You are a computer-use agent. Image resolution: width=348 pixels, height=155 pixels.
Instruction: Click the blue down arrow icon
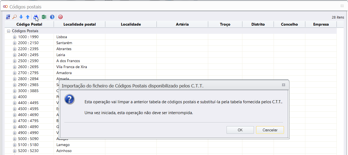pos(21,17)
